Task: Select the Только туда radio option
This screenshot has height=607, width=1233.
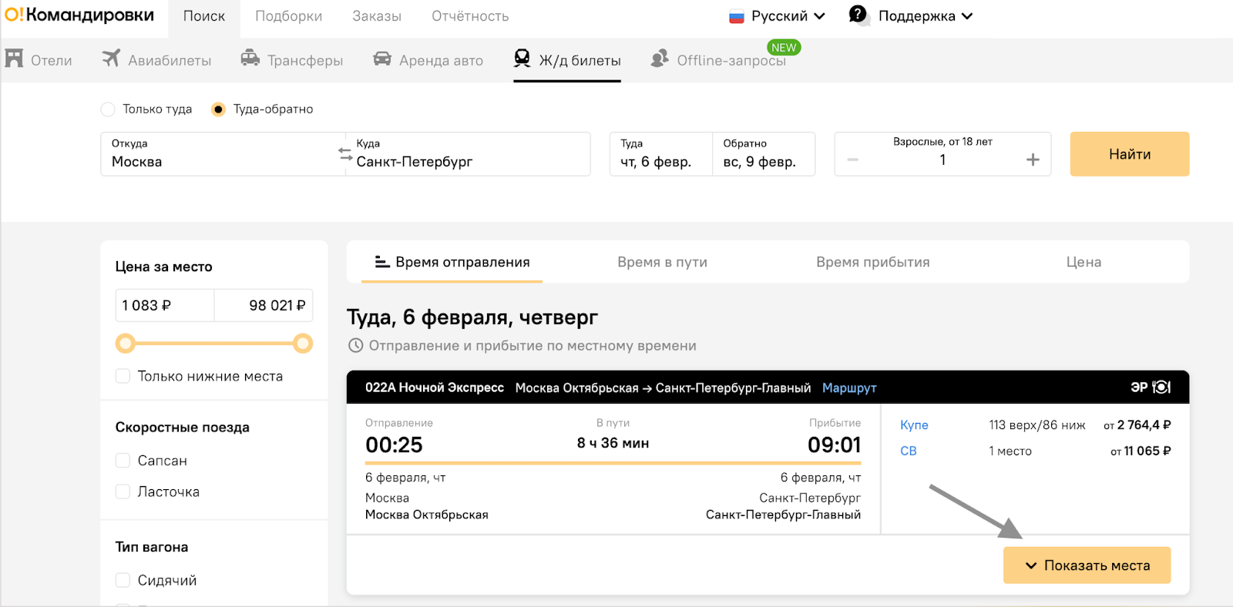Action: coord(108,109)
